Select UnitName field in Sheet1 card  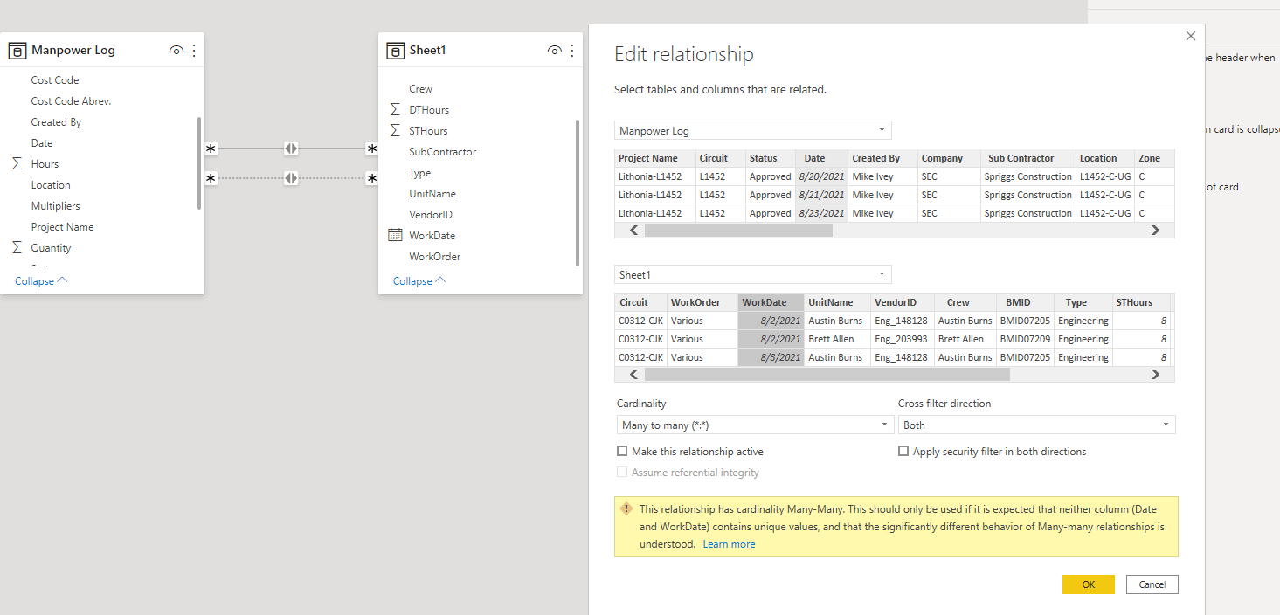pos(432,194)
